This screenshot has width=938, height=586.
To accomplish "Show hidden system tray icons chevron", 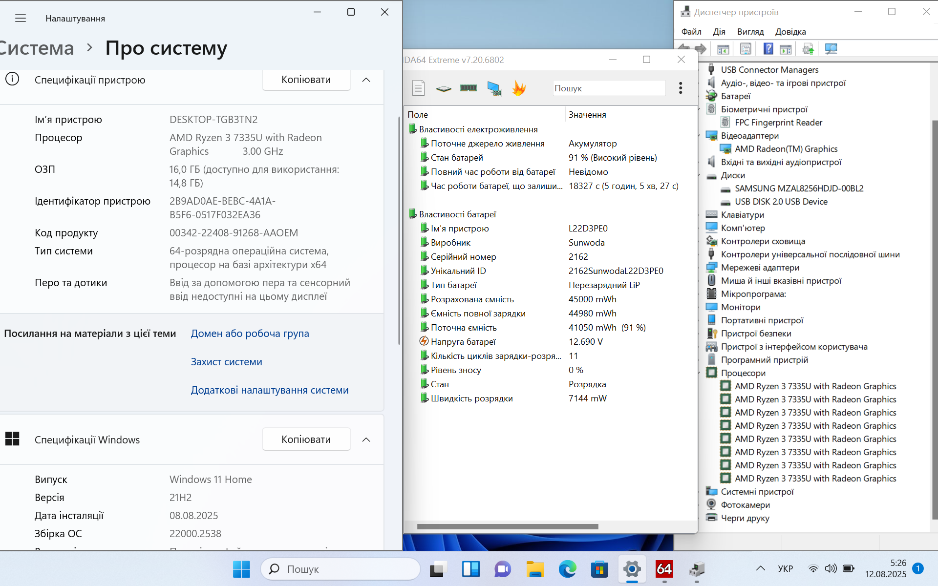I will coord(760,568).
